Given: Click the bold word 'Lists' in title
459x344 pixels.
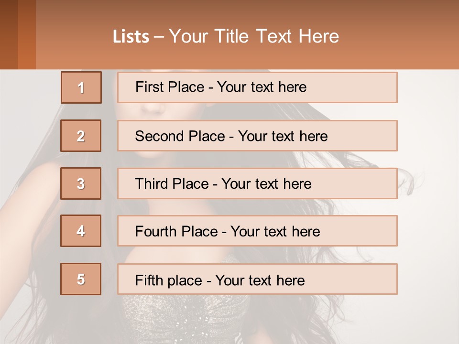Looking at the screenshot, I should (x=131, y=37).
